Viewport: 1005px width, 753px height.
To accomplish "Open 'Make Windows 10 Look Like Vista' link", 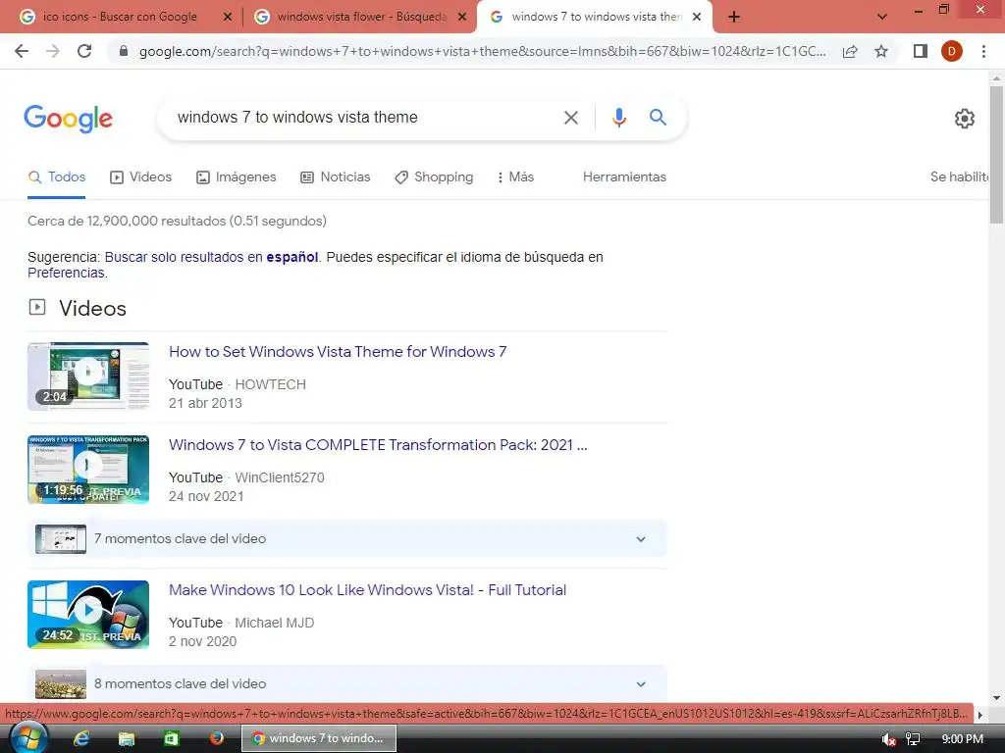I will click(x=367, y=589).
